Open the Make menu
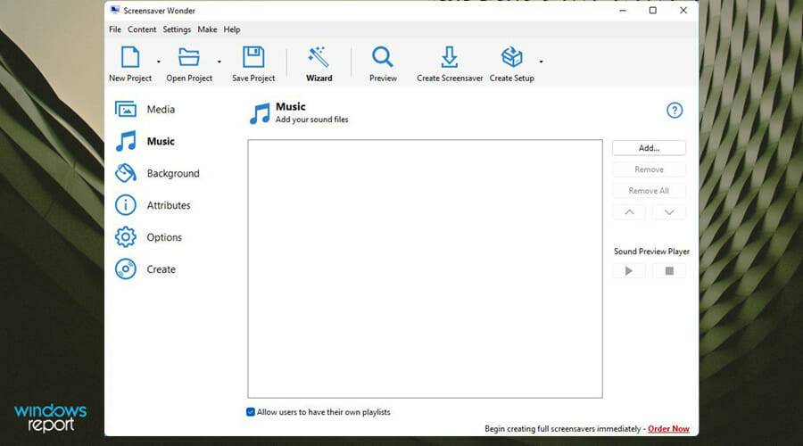This screenshot has width=803, height=446. click(207, 29)
